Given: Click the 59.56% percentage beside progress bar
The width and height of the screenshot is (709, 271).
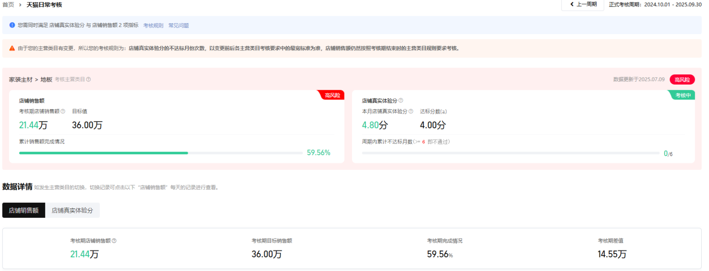Looking at the screenshot, I should coord(318,153).
